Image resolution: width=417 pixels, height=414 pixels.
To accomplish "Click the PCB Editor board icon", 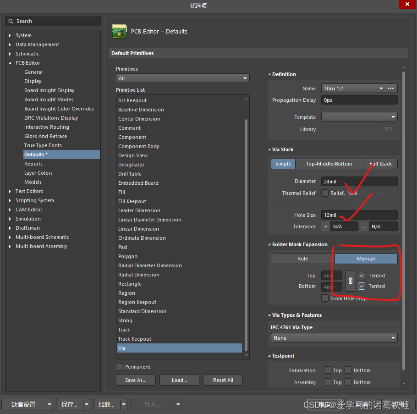I will click(x=120, y=32).
